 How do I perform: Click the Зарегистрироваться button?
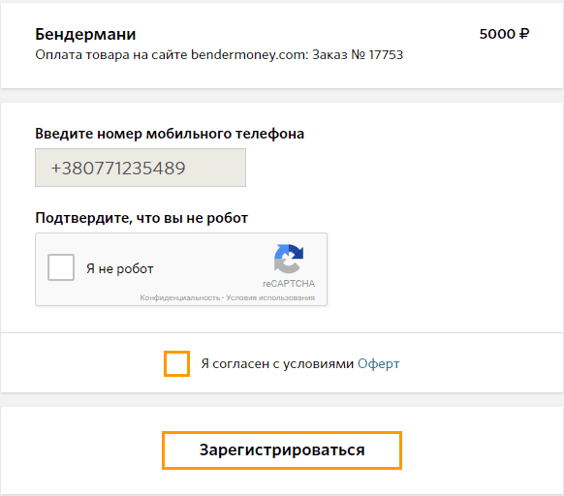(282, 450)
